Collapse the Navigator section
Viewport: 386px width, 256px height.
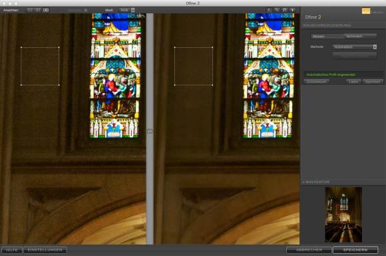[303, 182]
